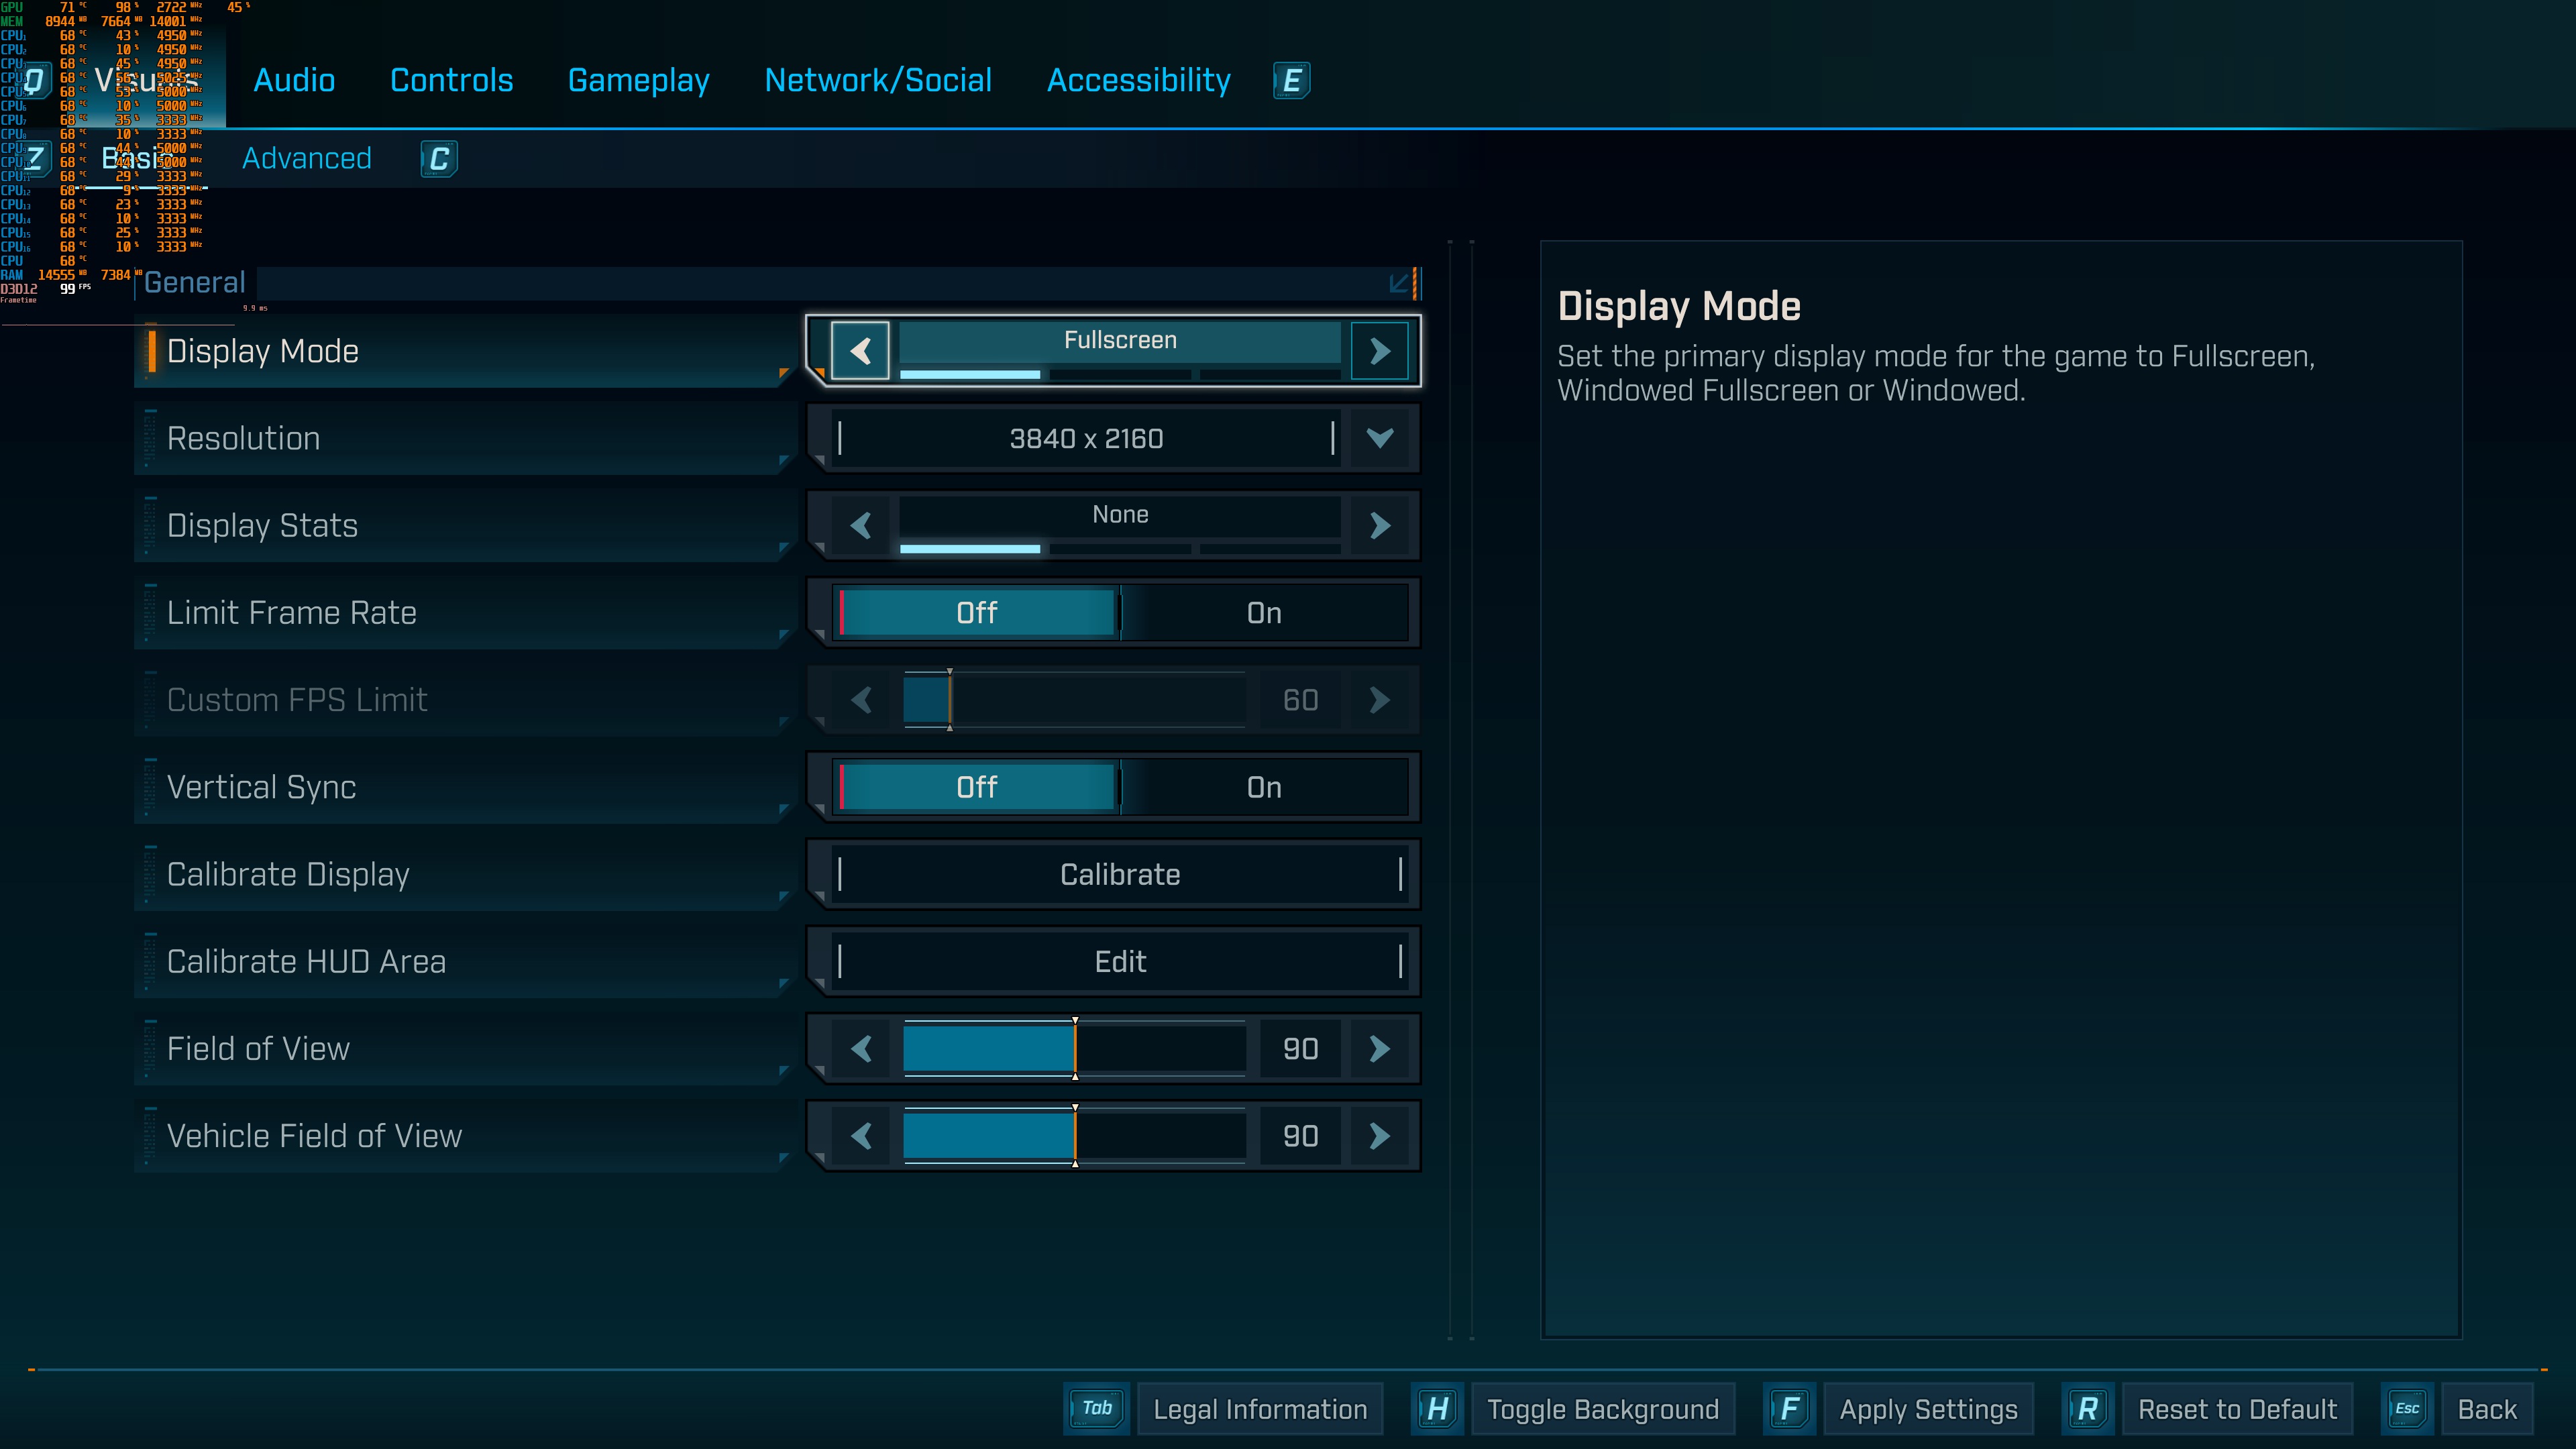Turn Limit Frame Rate On
Viewport: 2576px width, 1449px height.
click(1263, 613)
